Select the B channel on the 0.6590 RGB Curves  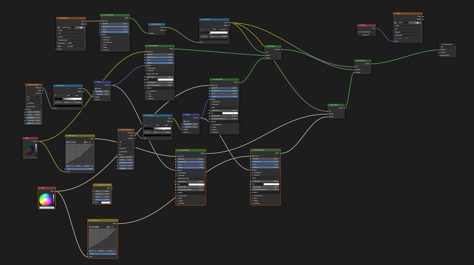point(98,227)
